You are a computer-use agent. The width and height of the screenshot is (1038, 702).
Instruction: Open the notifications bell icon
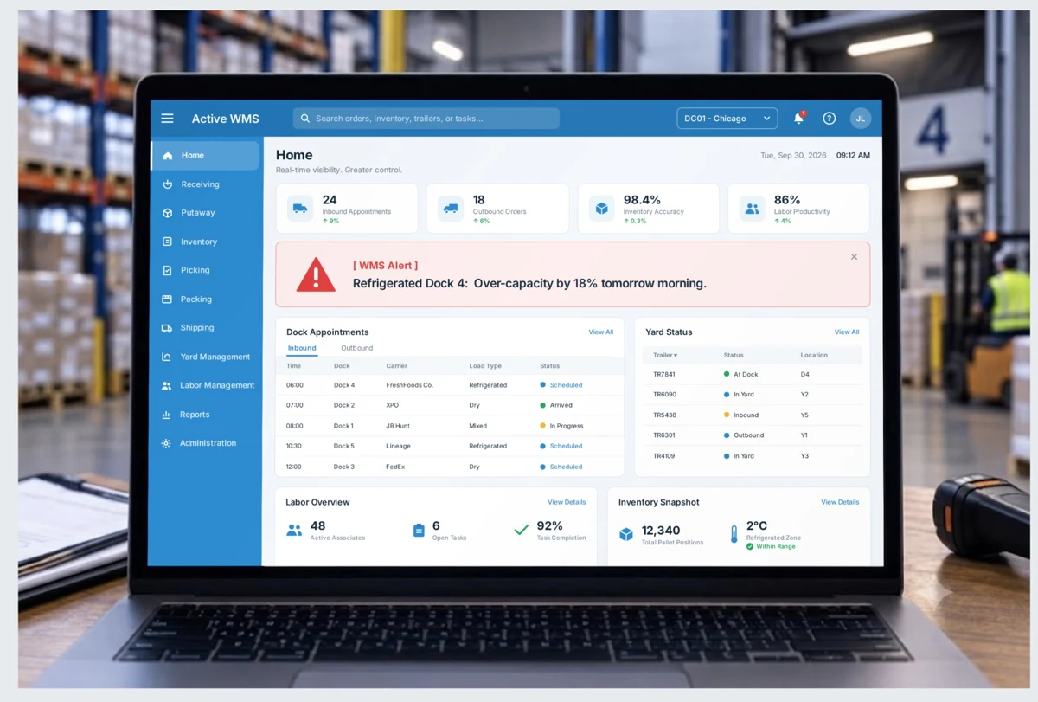798,119
